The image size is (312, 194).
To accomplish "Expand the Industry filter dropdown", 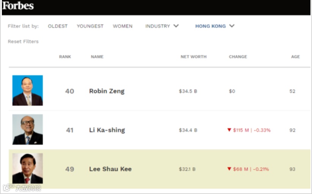I will click(x=162, y=26).
